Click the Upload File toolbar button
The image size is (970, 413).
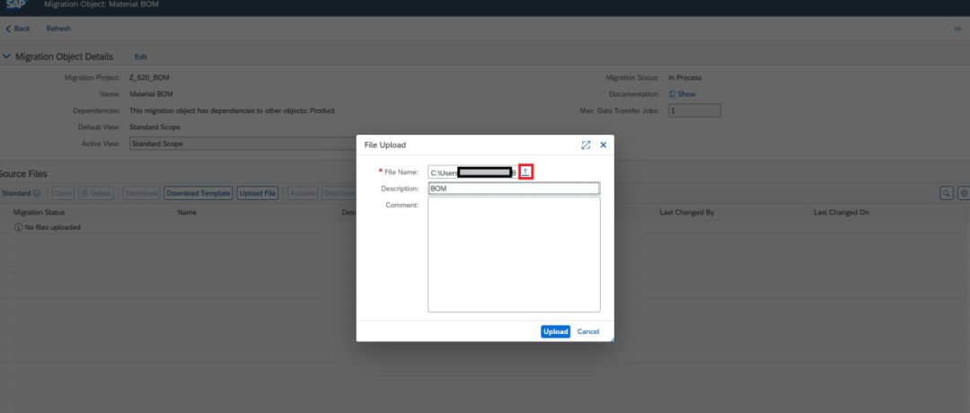pyautogui.click(x=258, y=194)
